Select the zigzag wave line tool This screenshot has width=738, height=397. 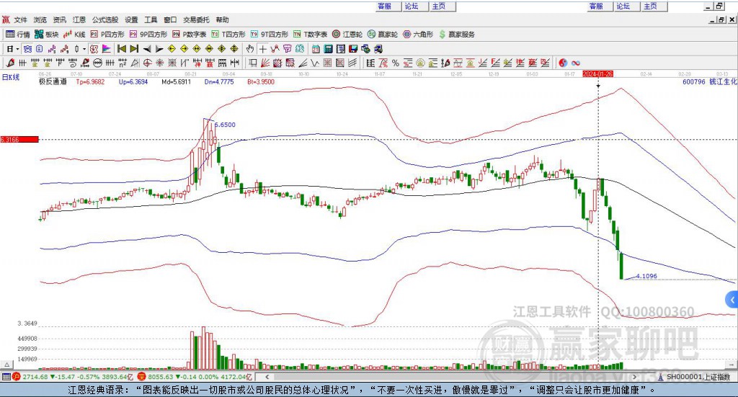[315, 63]
